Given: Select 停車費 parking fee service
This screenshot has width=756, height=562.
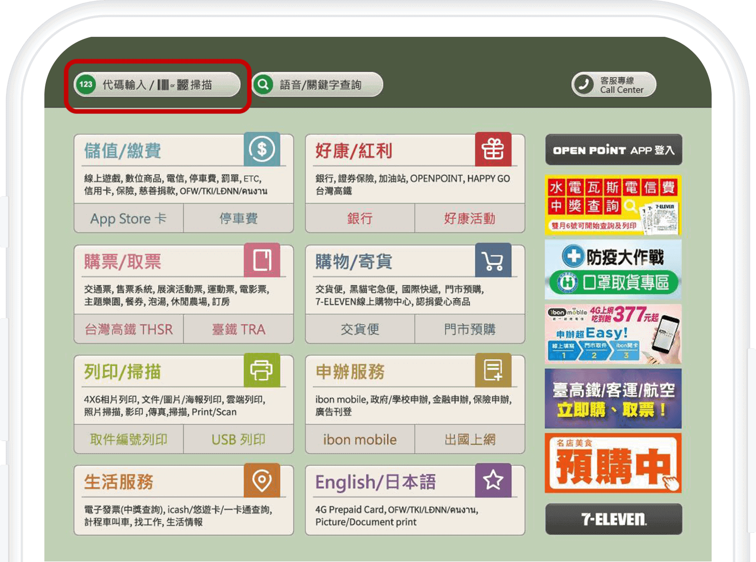Looking at the screenshot, I should click(238, 218).
